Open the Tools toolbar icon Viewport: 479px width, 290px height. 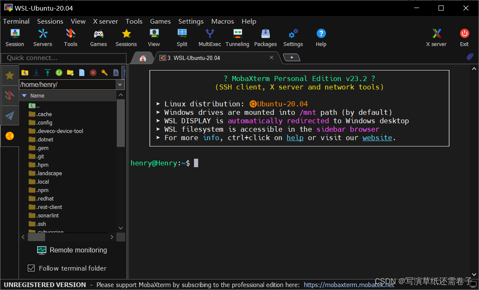point(70,38)
